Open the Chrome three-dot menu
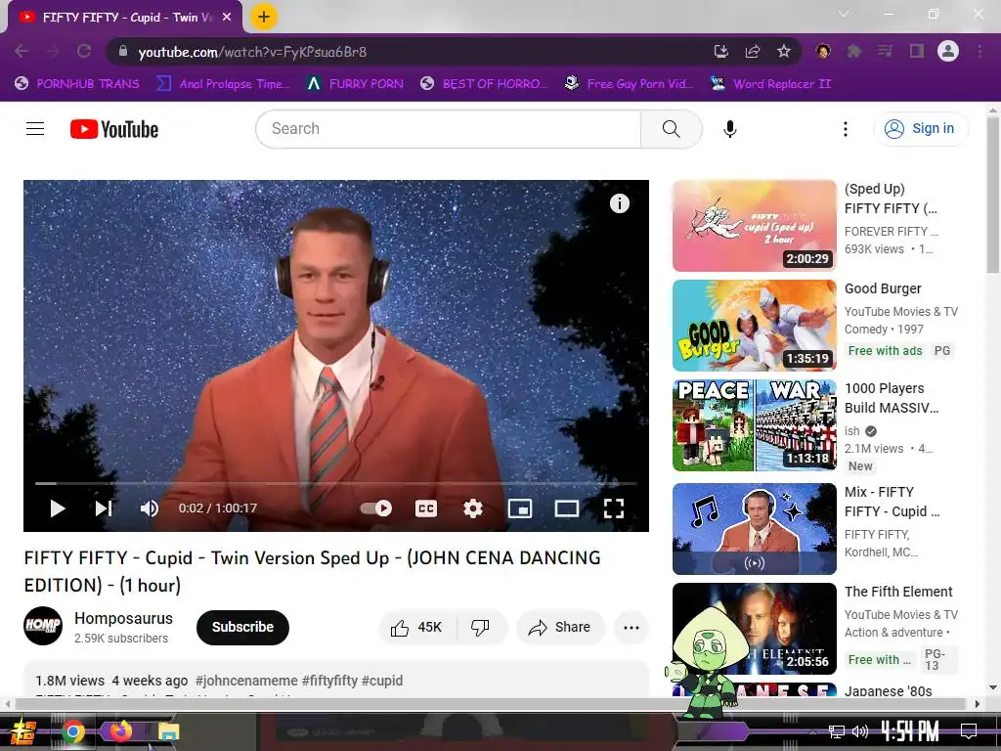 (x=979, y=51)
